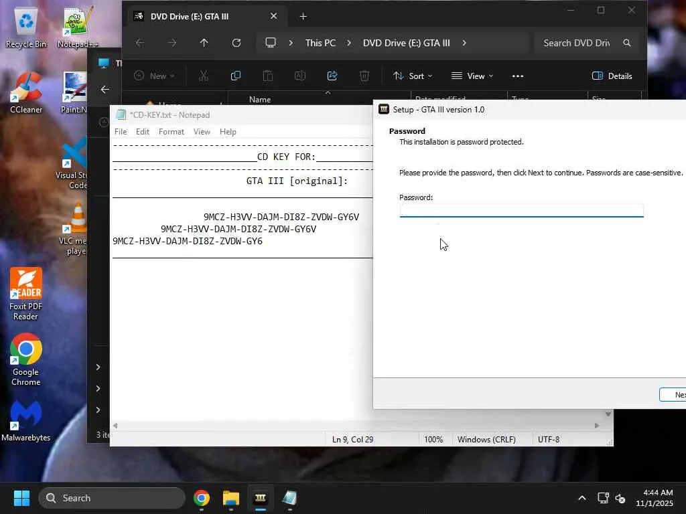This screenshot has height=514, width=686.
Task: Go up one folder level in Explorer
Action: point(204,43)
